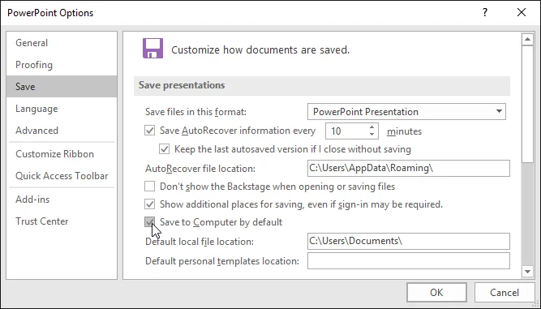Decrease AutoRecover minutes with down arrow
Viewport: 541px width, 309px height.
[x=371, y=134]
